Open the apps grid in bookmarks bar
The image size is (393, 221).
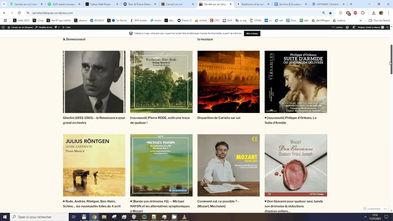[x=5, y=21]
